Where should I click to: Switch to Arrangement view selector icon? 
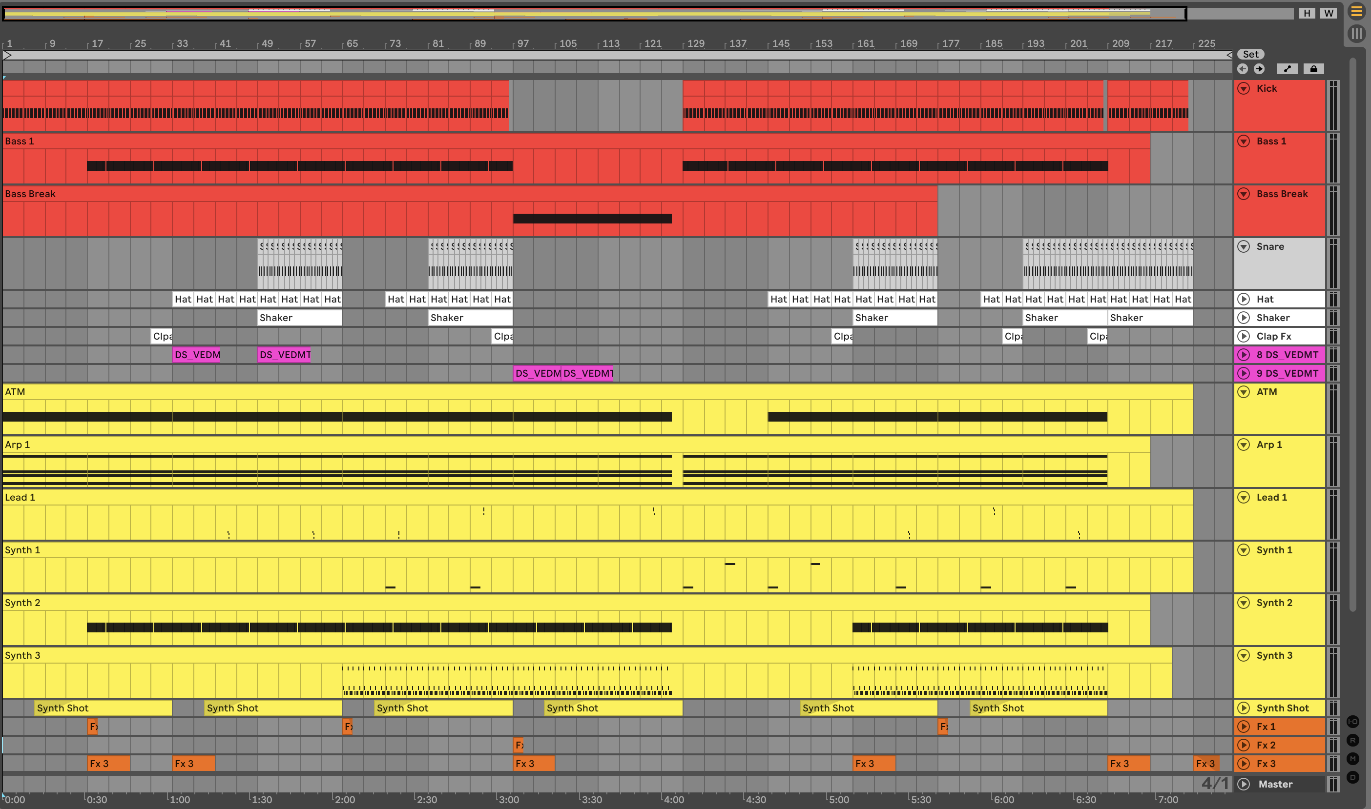click(1356, 12)
